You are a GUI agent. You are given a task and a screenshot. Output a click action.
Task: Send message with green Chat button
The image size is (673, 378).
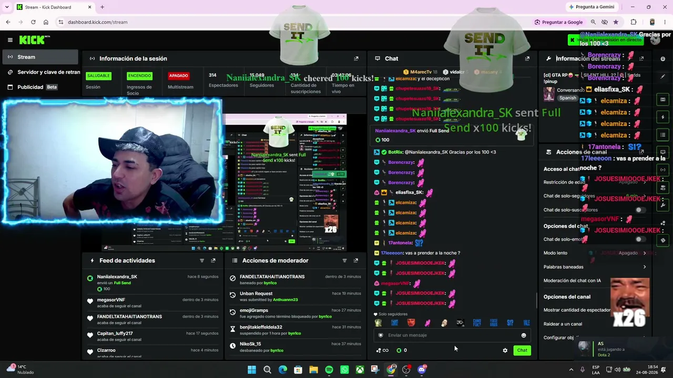tap(522, 350)
